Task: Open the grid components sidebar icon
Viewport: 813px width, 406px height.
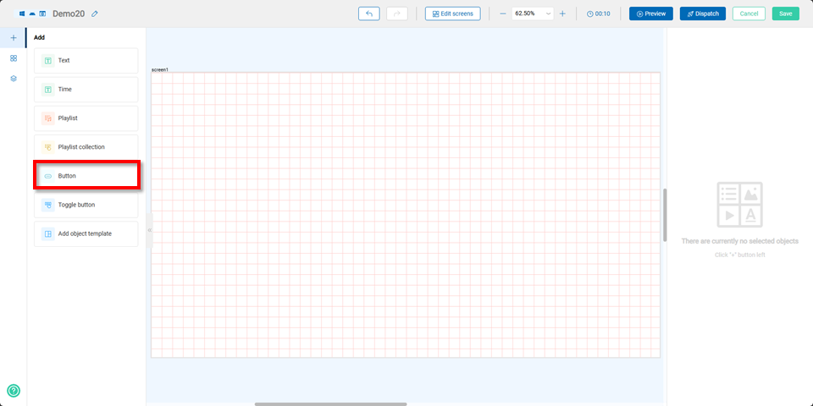Action: pos(14,58)
